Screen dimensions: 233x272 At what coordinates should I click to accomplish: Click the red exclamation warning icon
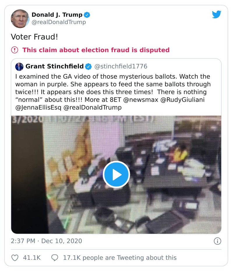pyautogui.click(x=15, y=50)
